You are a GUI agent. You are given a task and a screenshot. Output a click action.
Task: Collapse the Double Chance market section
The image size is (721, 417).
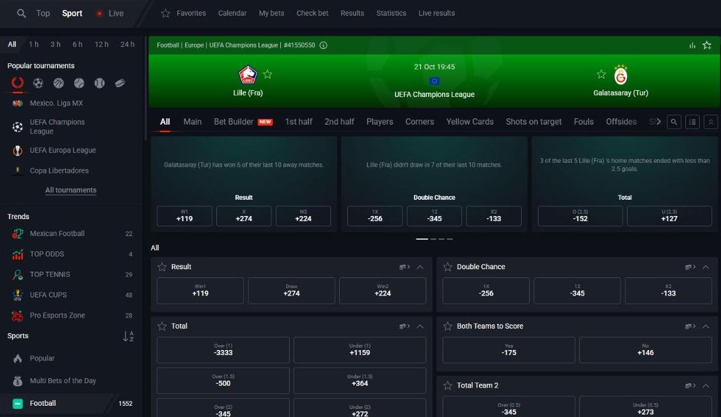point(705,267)
